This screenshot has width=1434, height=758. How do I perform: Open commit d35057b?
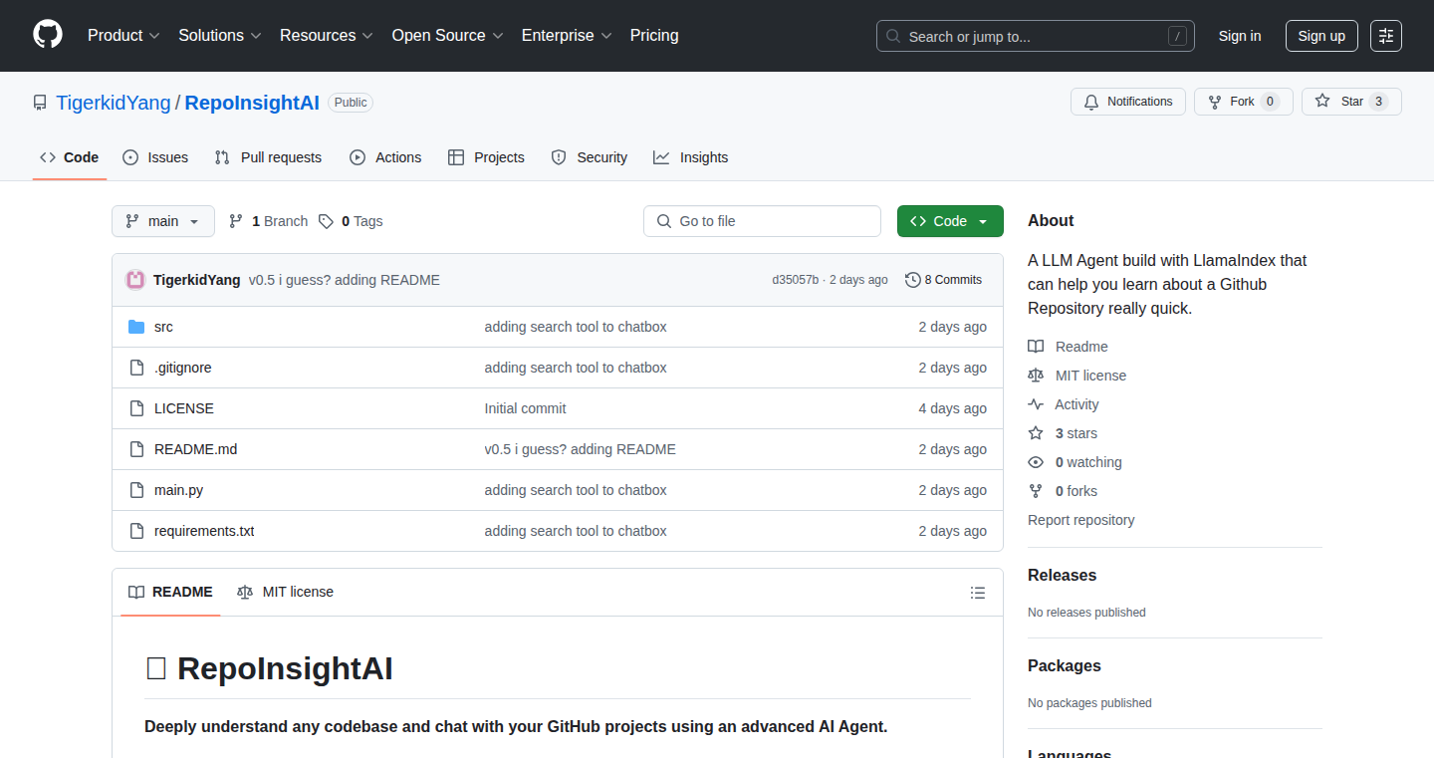click(x=795, y=280)
